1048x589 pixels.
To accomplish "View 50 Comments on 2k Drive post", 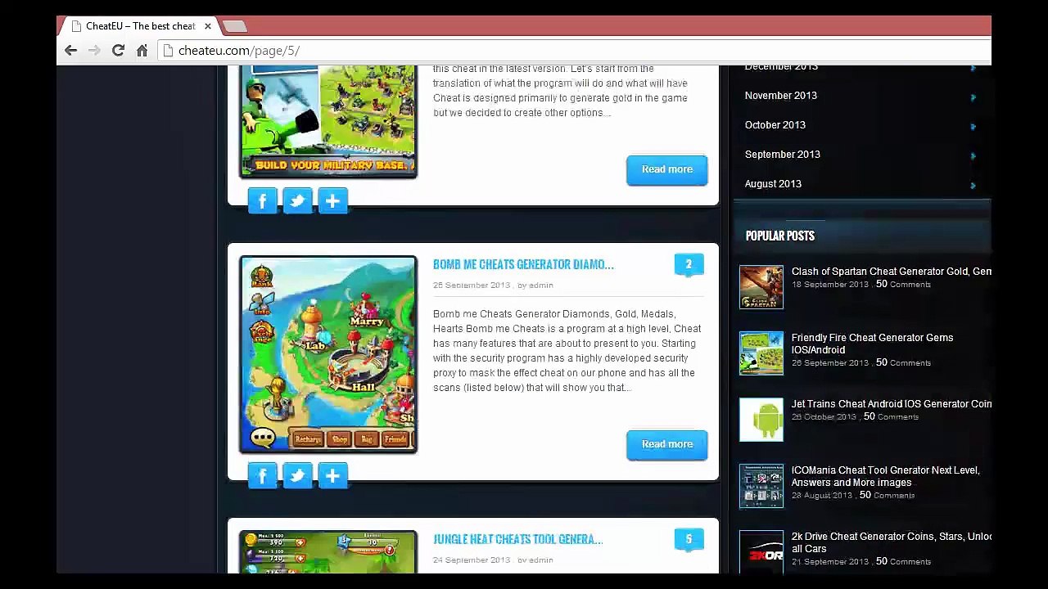I will pyautogui.click(x=903, y=562).
